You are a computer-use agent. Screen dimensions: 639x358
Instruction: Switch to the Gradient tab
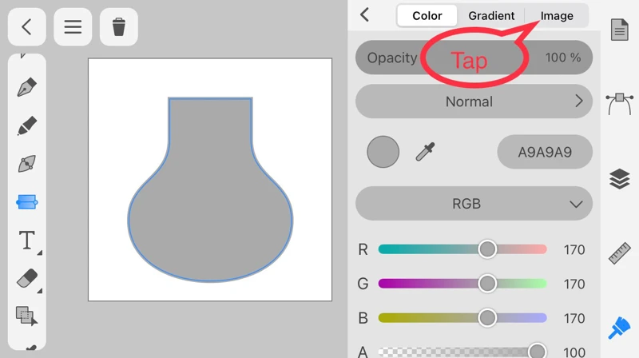(x=491, y=16)
